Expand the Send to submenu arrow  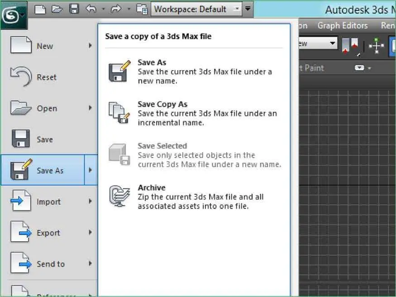coord(90,263)
